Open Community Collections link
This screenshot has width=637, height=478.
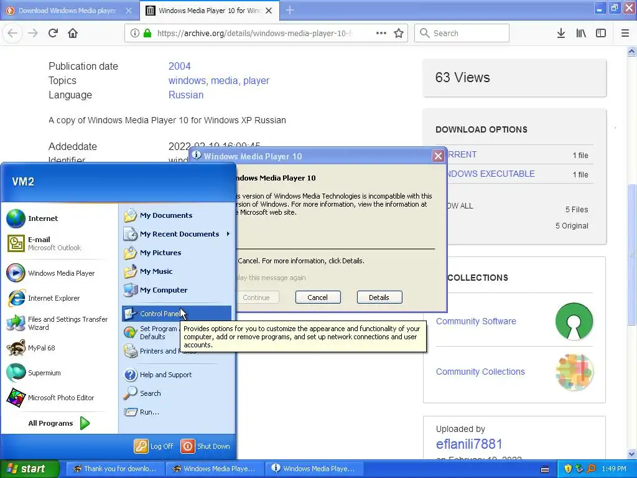[x=480, y=372]
